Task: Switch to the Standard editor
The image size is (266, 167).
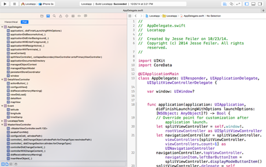Action: coord(225,4)
